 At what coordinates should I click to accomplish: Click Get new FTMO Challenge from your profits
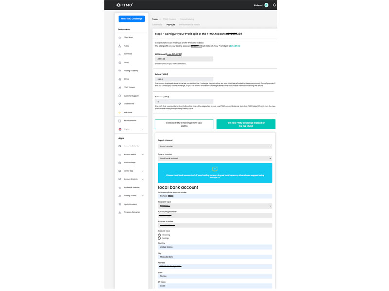(184, 124)
